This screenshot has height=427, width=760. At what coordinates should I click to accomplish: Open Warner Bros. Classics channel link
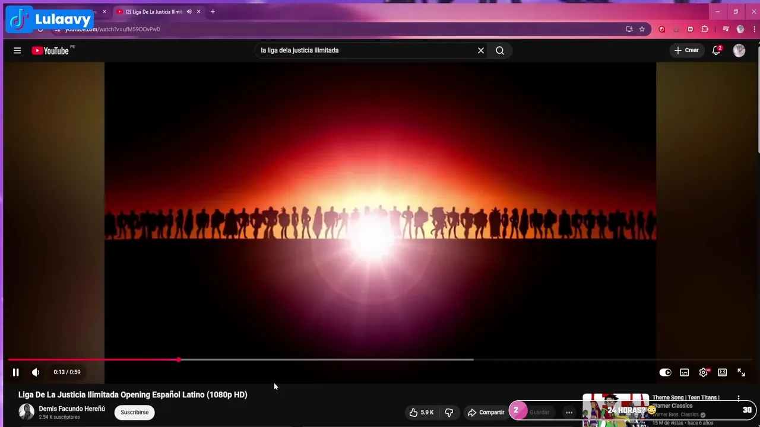click(676, 415)
